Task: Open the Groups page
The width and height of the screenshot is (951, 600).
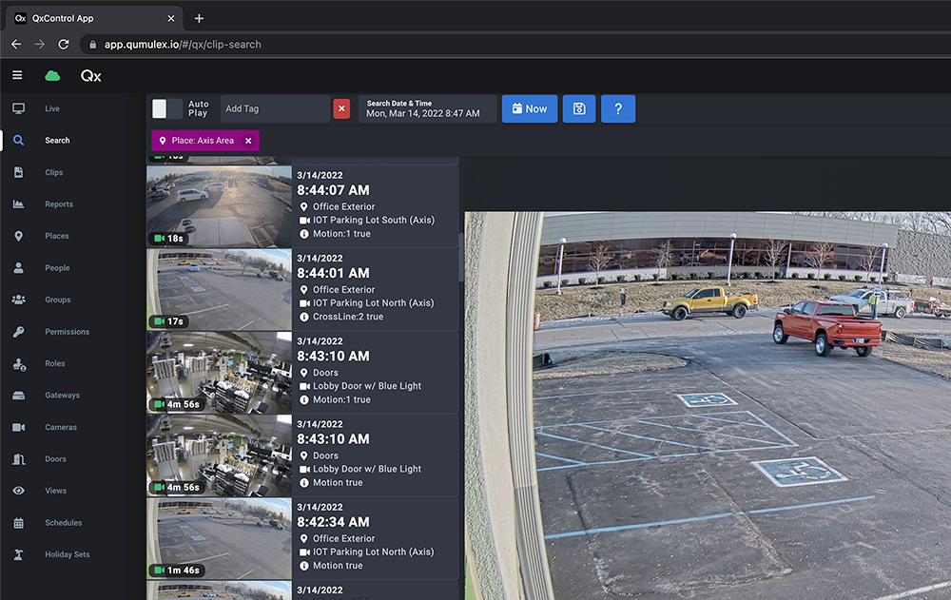Action: (58, 300)
